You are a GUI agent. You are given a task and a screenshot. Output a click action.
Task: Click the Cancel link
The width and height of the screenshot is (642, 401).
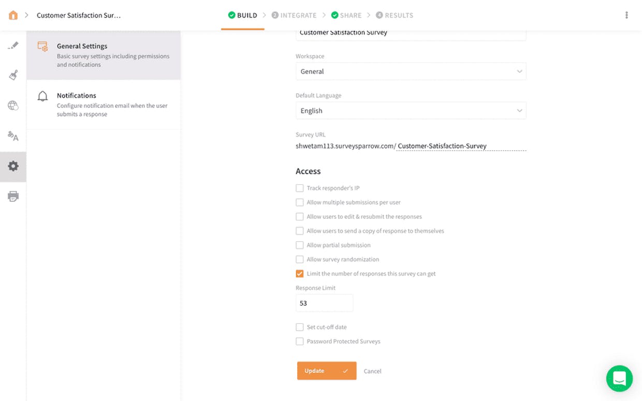click(372, 371)
